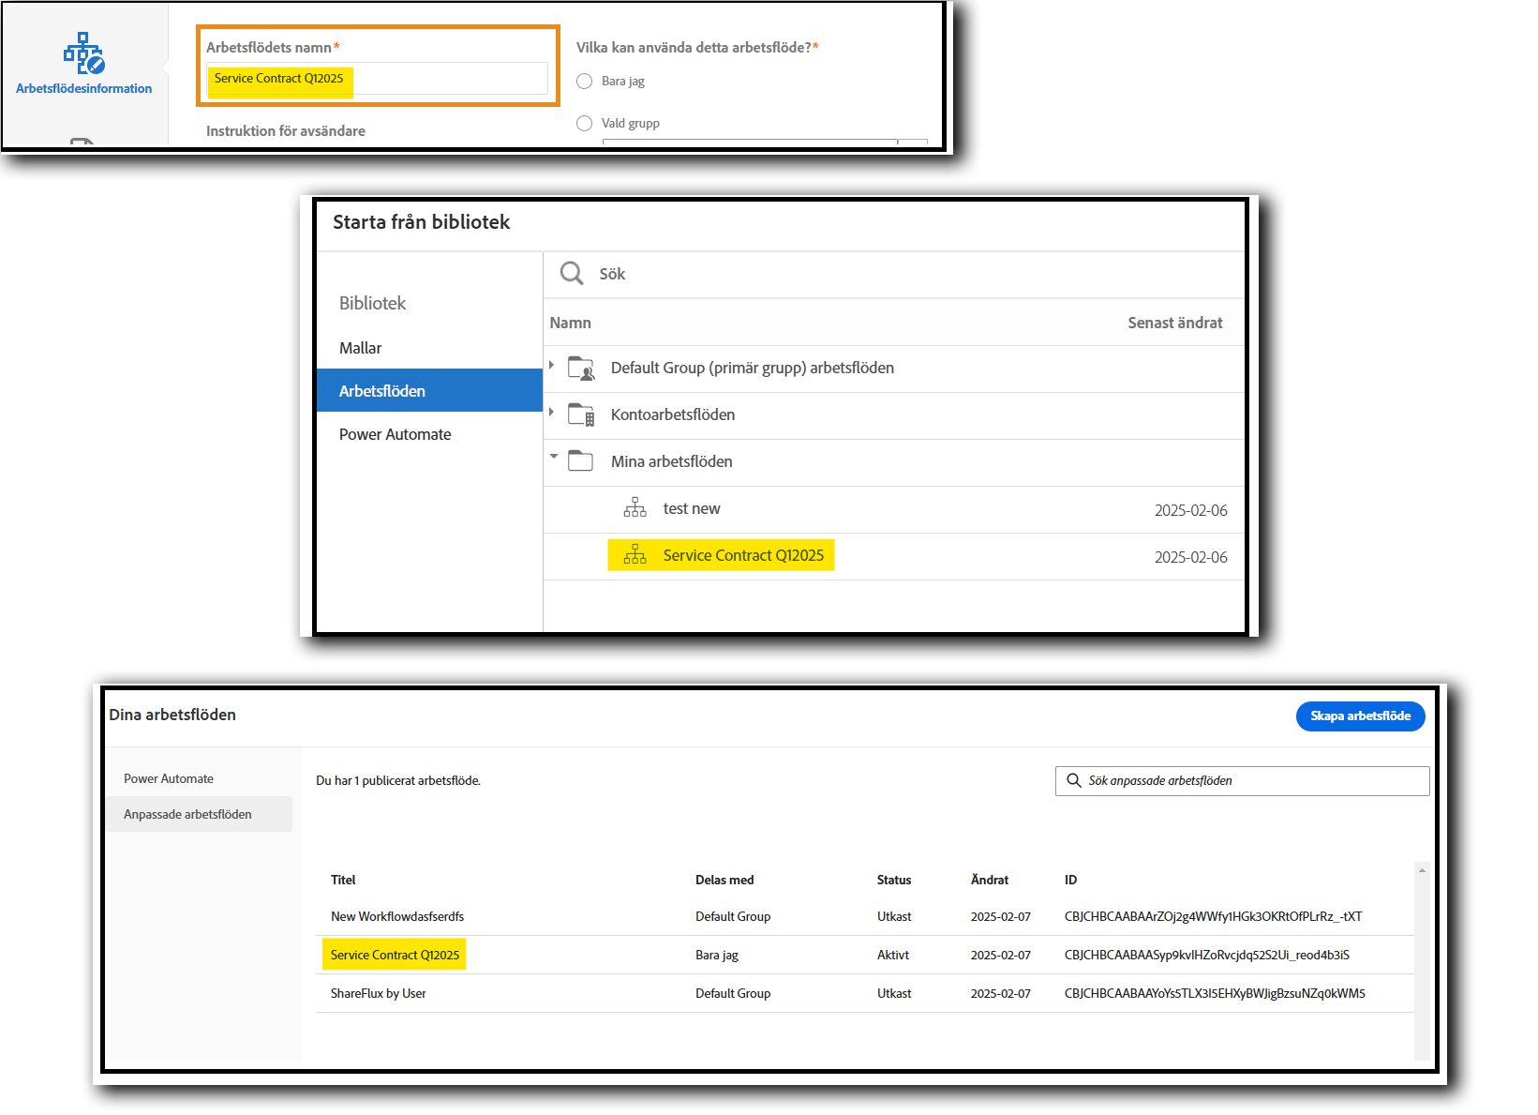Click magnifier icon in Sök anpassade arbetsflöden
This screenshot has width=1538, height=1115.
pyautogui.click(x=1074, y=780)
